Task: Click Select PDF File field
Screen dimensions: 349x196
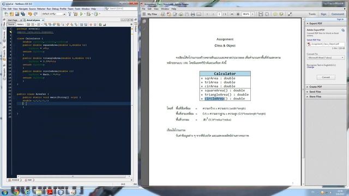Action: coord(326,44)
